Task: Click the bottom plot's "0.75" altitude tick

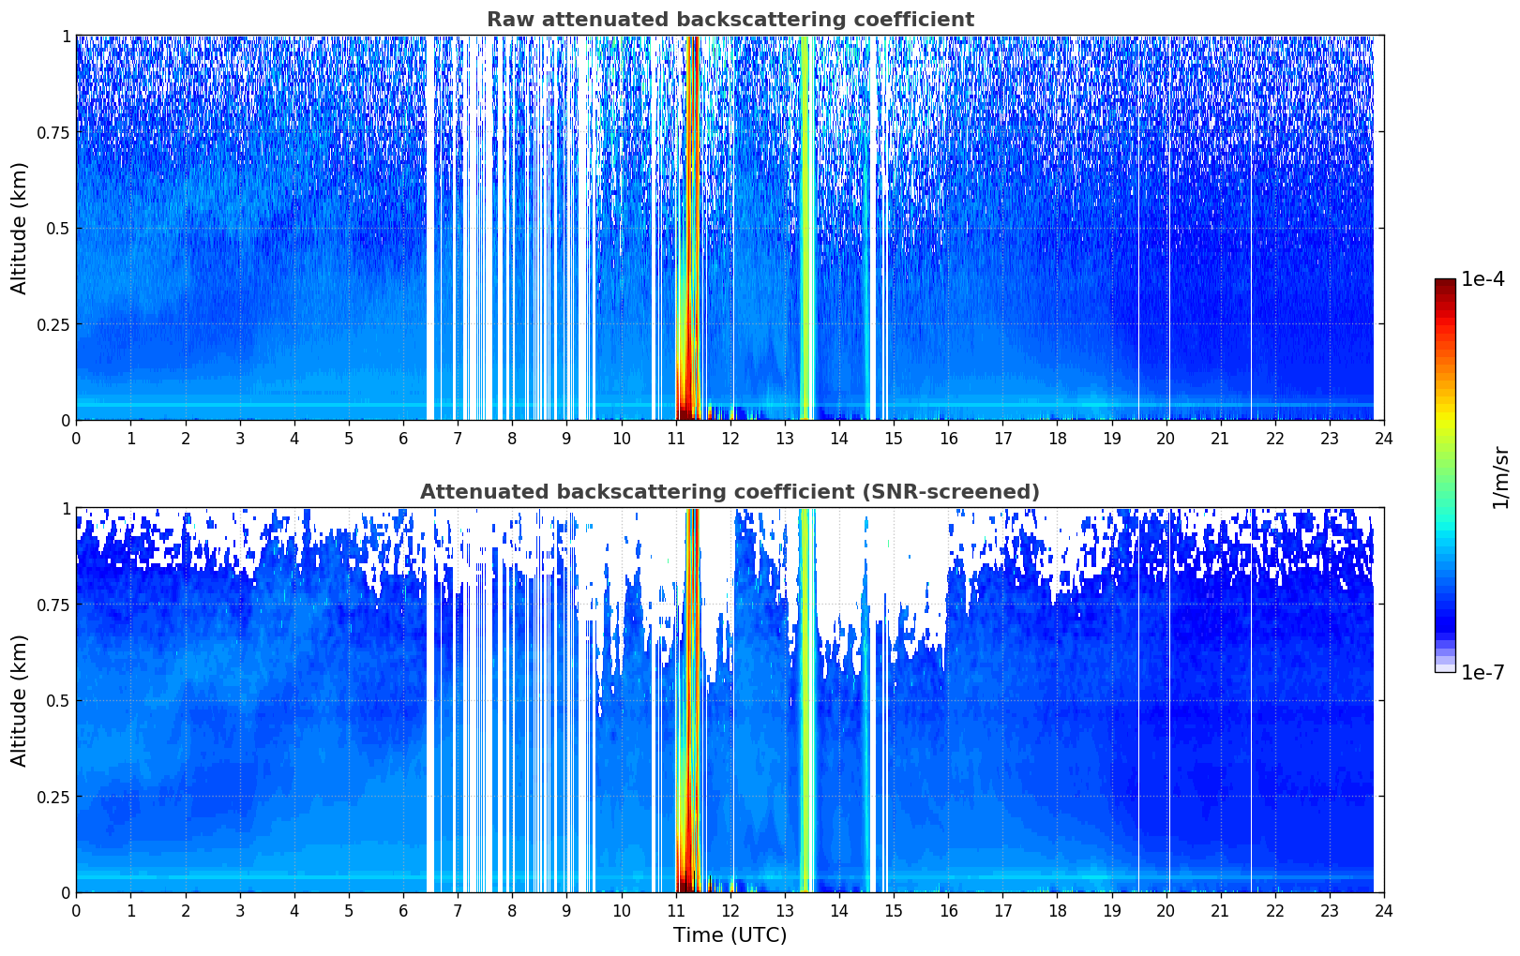Action: tap(53, 605)
